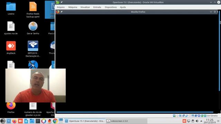Click the VirtualBox display settings indicator
Screen dimensions: 221x124
(193, 116)
